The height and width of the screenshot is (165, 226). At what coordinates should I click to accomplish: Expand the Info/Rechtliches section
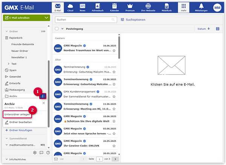click(x=7, y=159)
